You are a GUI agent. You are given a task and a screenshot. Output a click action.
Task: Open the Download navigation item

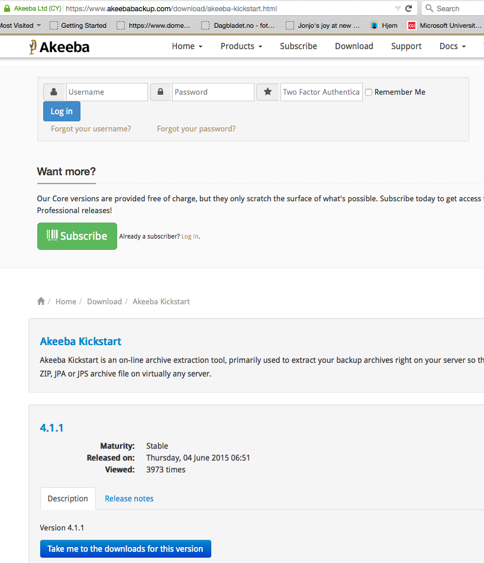point(354,46)
